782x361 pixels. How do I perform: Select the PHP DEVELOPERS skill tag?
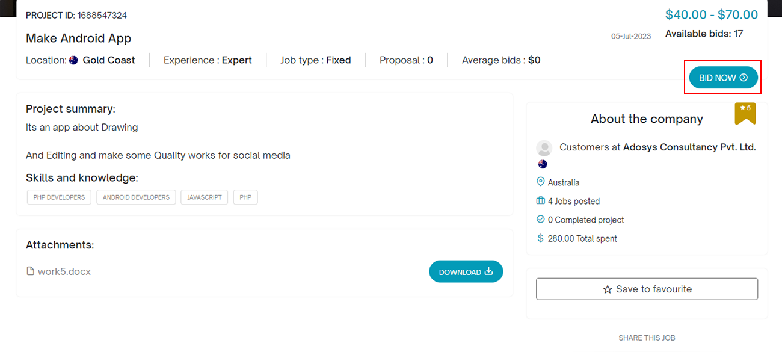59,197
